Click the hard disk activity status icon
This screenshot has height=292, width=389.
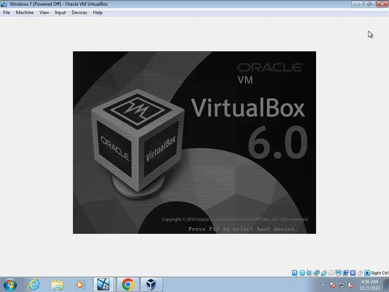[294, 273]
